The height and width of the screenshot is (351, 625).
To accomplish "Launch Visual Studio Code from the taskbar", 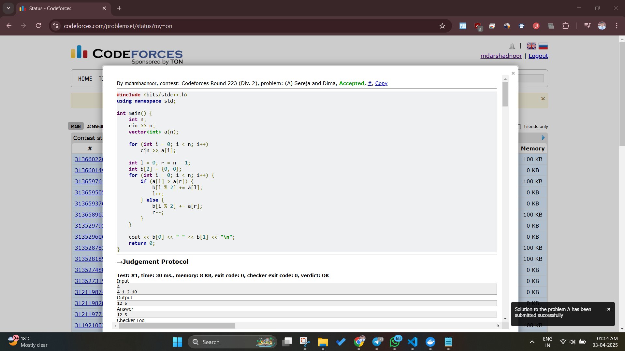I will 413,342.
